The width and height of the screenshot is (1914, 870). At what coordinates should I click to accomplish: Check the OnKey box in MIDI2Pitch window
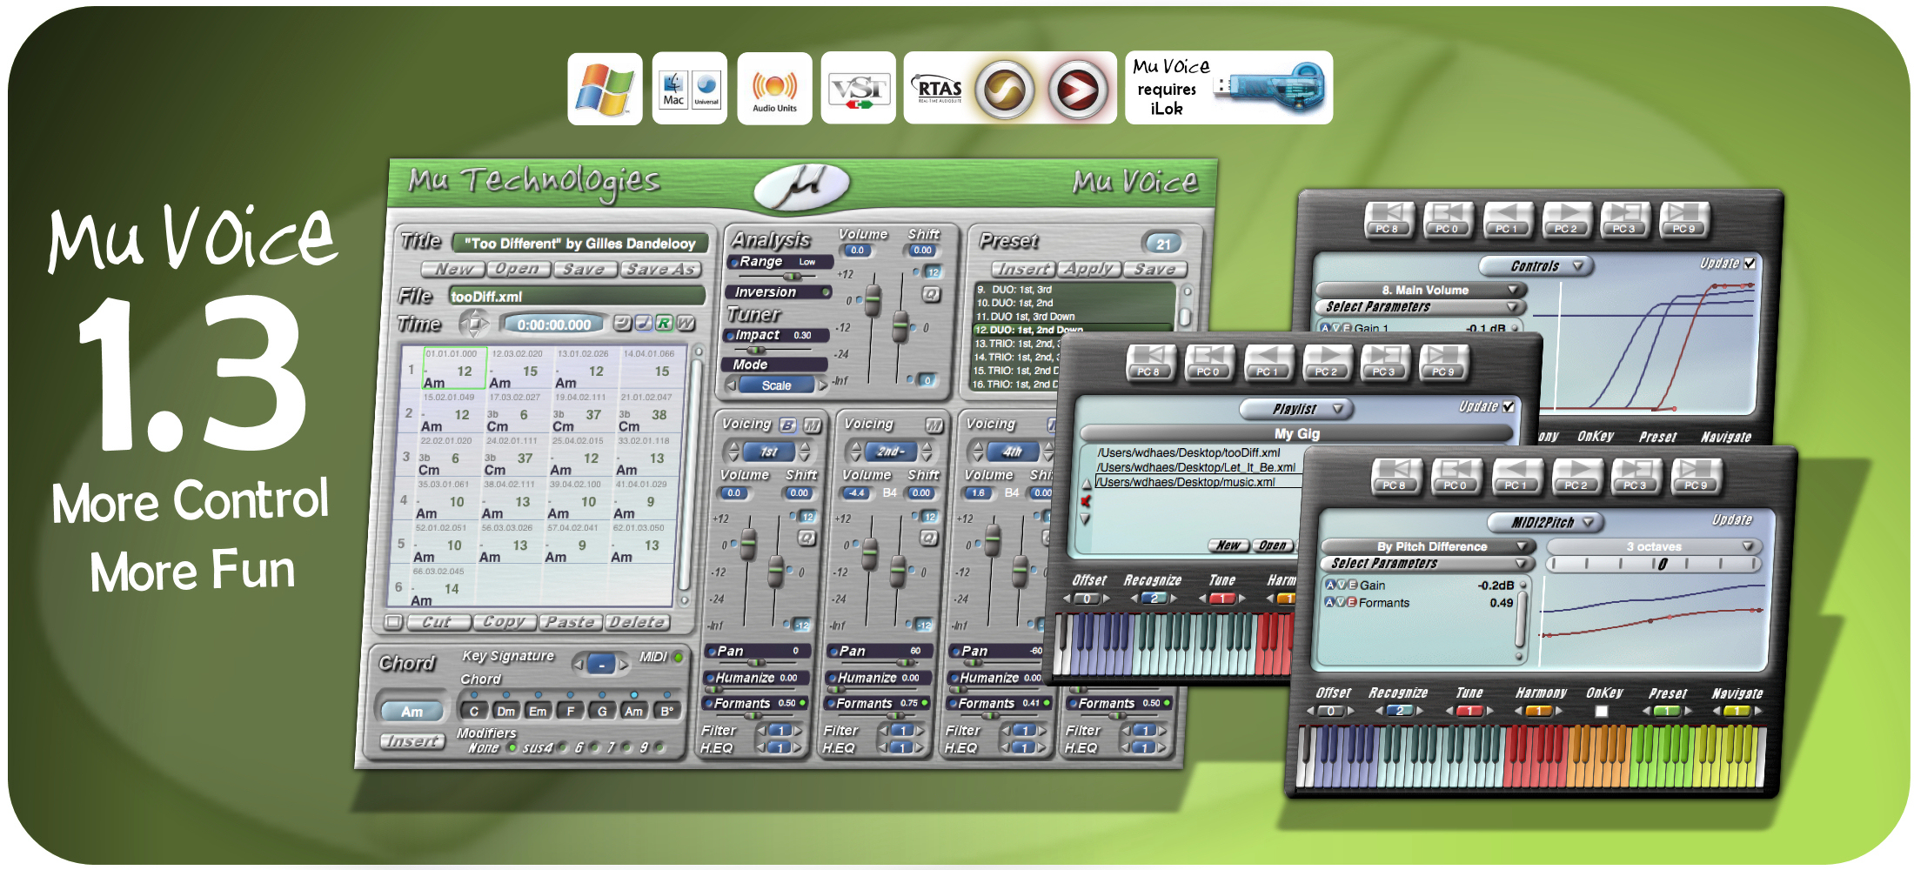coord(1601,711)
